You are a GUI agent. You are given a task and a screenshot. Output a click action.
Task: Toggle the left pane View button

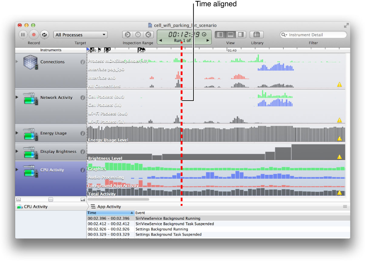tap(220, 34)
